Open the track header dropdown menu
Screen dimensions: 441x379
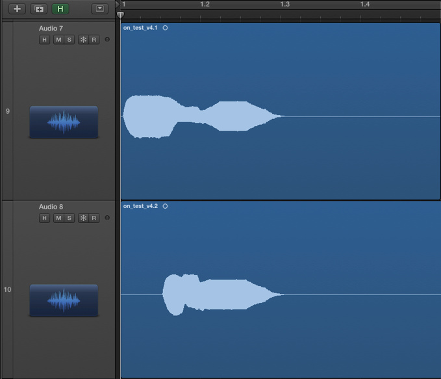(x=99, y=8)
